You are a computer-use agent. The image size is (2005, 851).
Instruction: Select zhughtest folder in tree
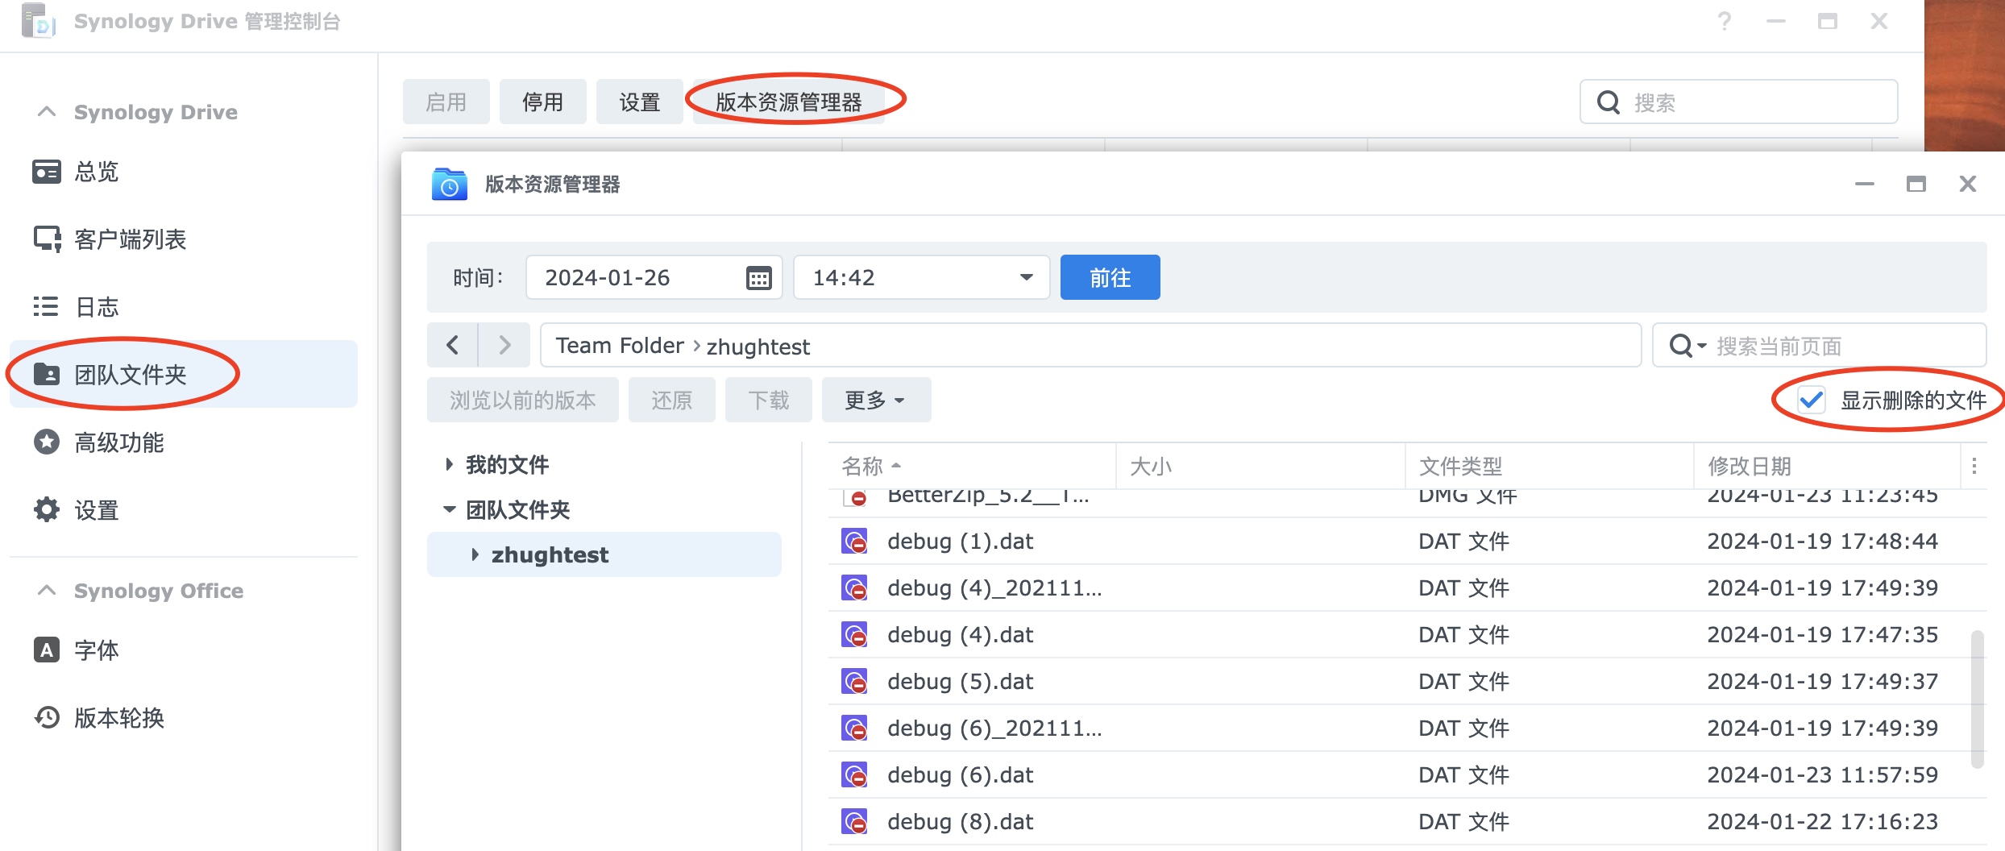[604, 554]
